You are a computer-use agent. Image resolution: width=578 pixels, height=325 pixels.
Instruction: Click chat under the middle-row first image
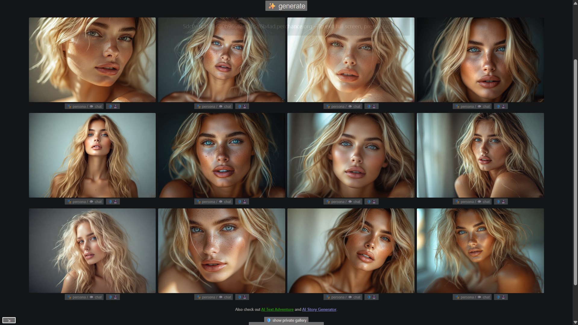click(96, 202)
